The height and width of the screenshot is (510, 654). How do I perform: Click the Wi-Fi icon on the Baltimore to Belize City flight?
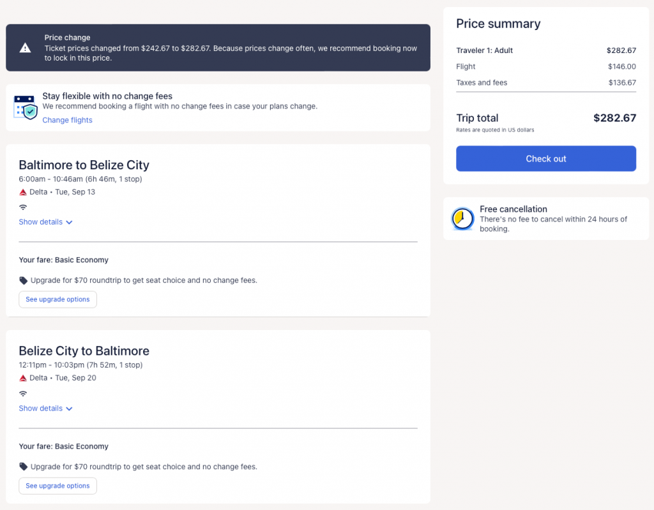(x=23, y=207)
